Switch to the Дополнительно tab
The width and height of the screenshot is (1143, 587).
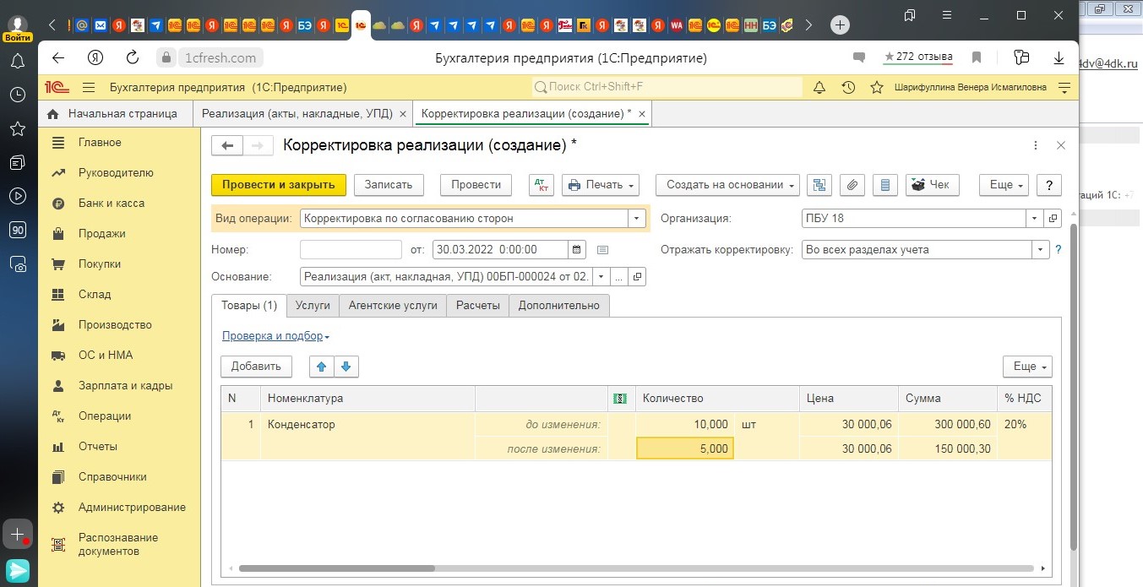[x=559, y=306]
